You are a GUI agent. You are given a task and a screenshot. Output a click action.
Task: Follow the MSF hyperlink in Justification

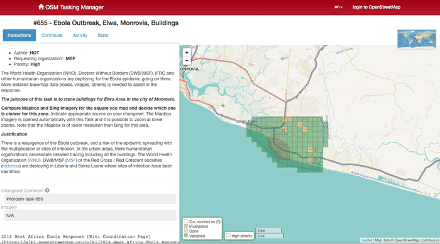pos(71,160)
